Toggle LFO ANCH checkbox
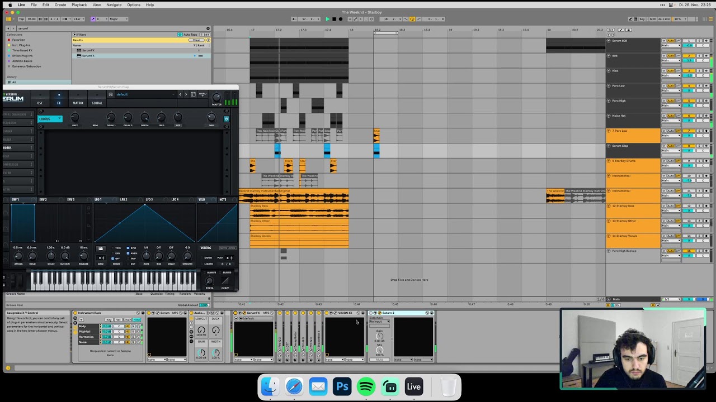Image resolution: width=716 pixels, height=402 pixels. pos(128,253)
